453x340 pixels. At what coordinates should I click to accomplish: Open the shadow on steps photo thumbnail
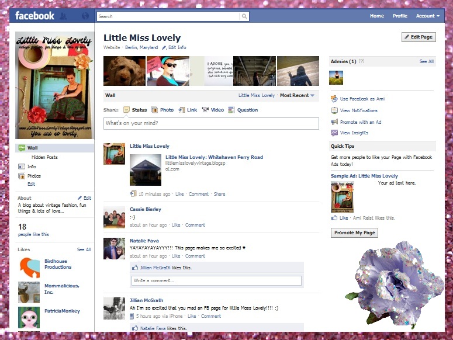click(x=298, y=71)
